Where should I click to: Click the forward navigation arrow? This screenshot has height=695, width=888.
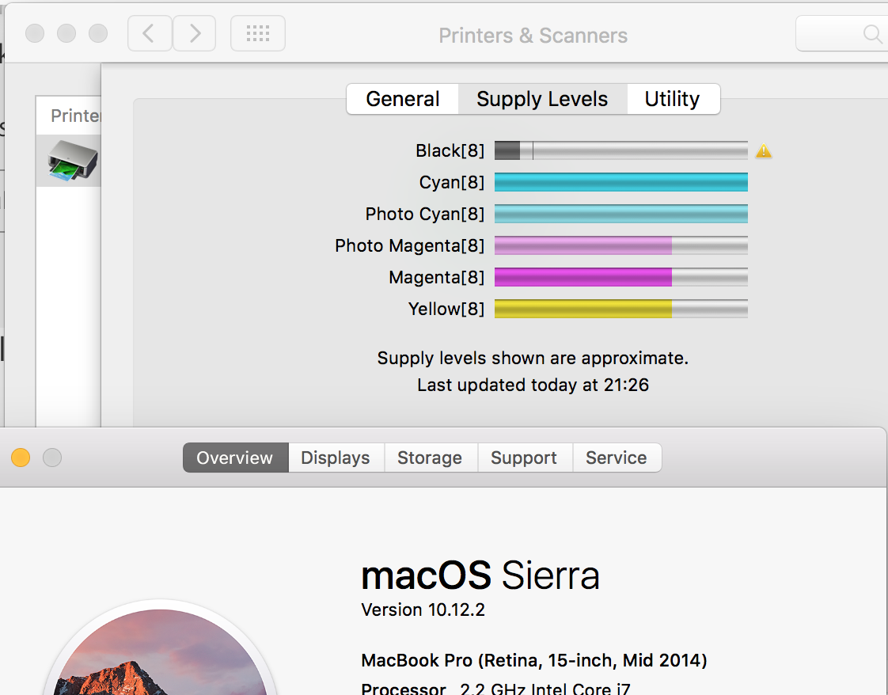(x=195, y=33)
